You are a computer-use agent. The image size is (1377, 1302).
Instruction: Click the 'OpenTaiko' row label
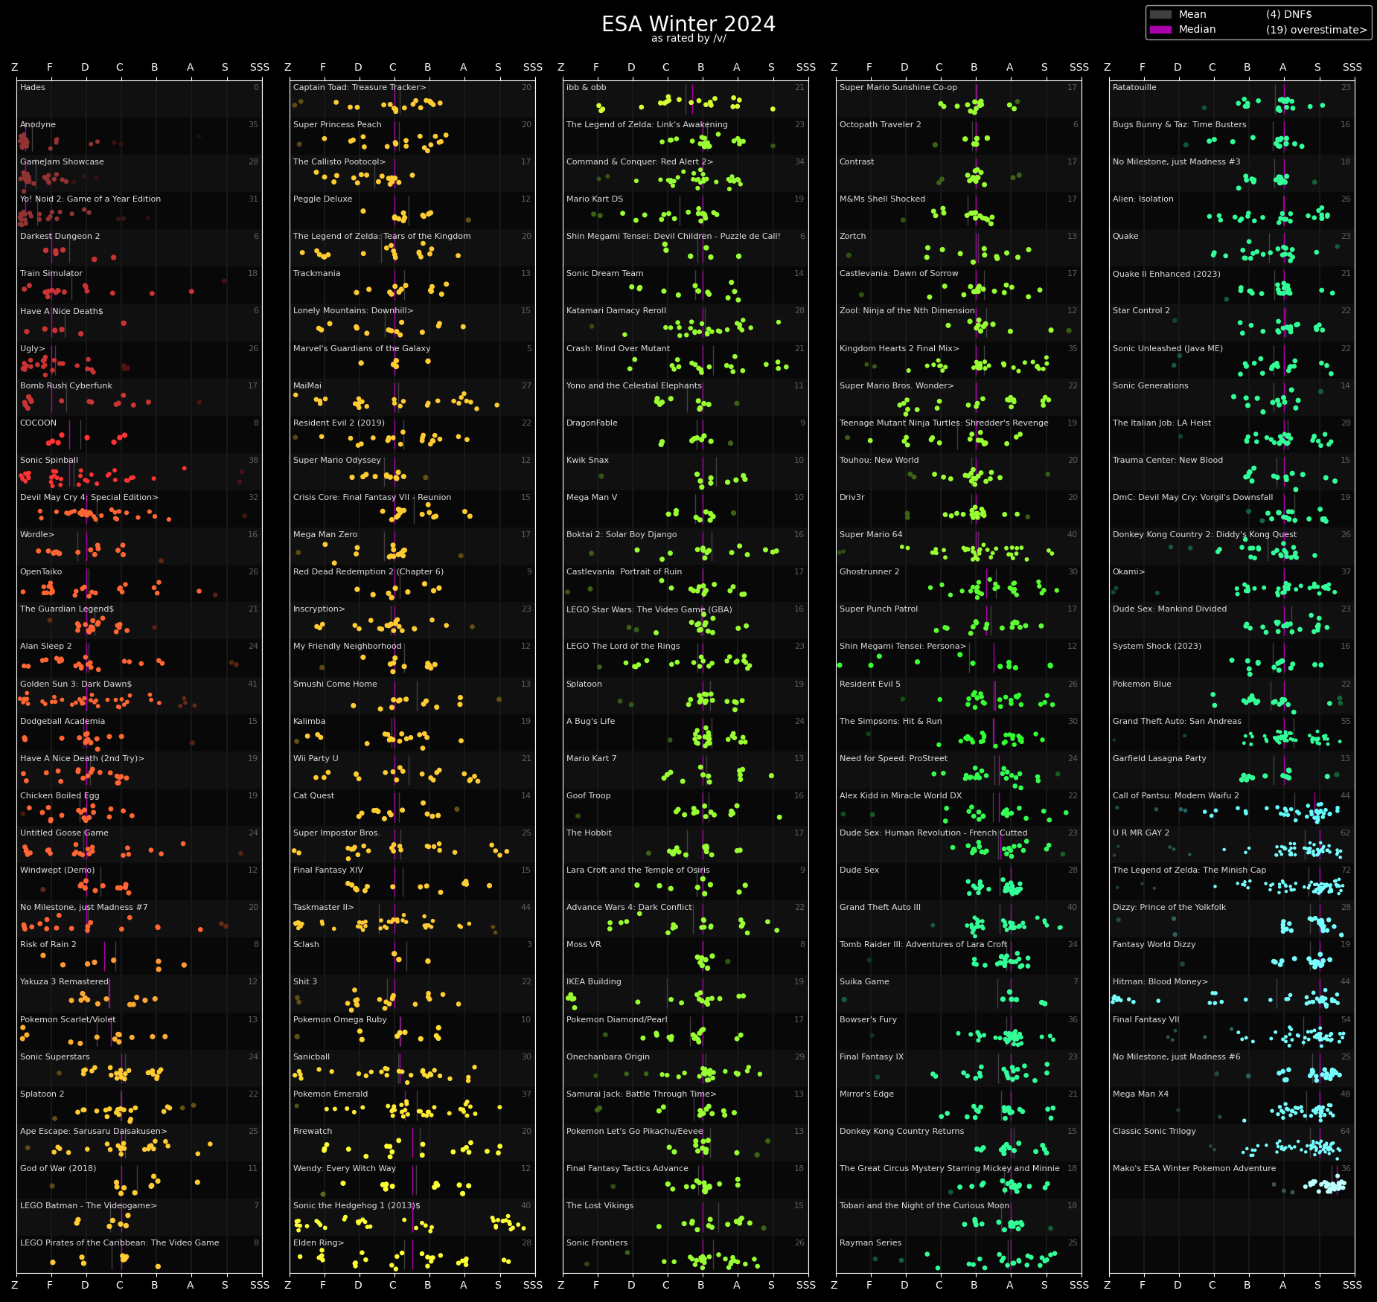pyautogui.click(x=41, y=572)
